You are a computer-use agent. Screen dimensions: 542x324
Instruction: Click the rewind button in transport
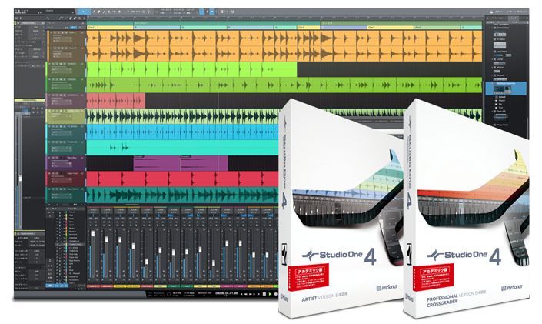[x=246, y=294]
